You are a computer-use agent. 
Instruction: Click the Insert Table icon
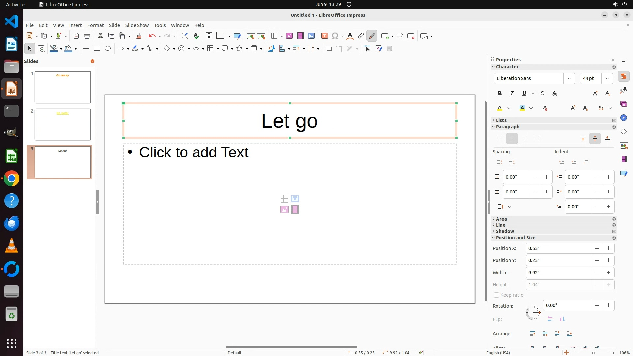[274, 36]
